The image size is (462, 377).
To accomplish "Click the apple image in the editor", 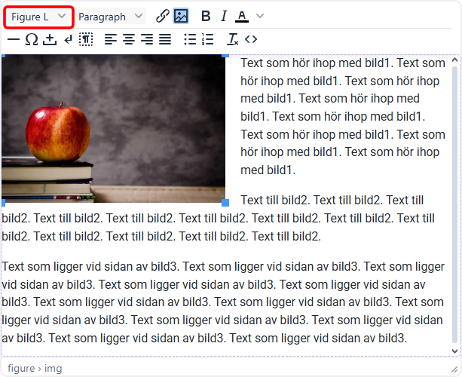I will coord(113,128).
